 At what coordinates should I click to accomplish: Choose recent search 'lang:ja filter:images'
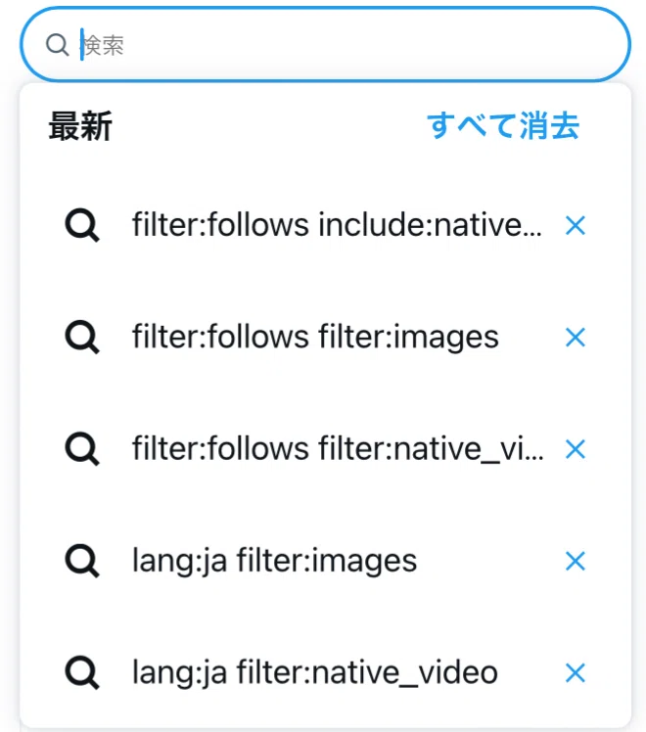pyautogui.click(x=274, y=561)
